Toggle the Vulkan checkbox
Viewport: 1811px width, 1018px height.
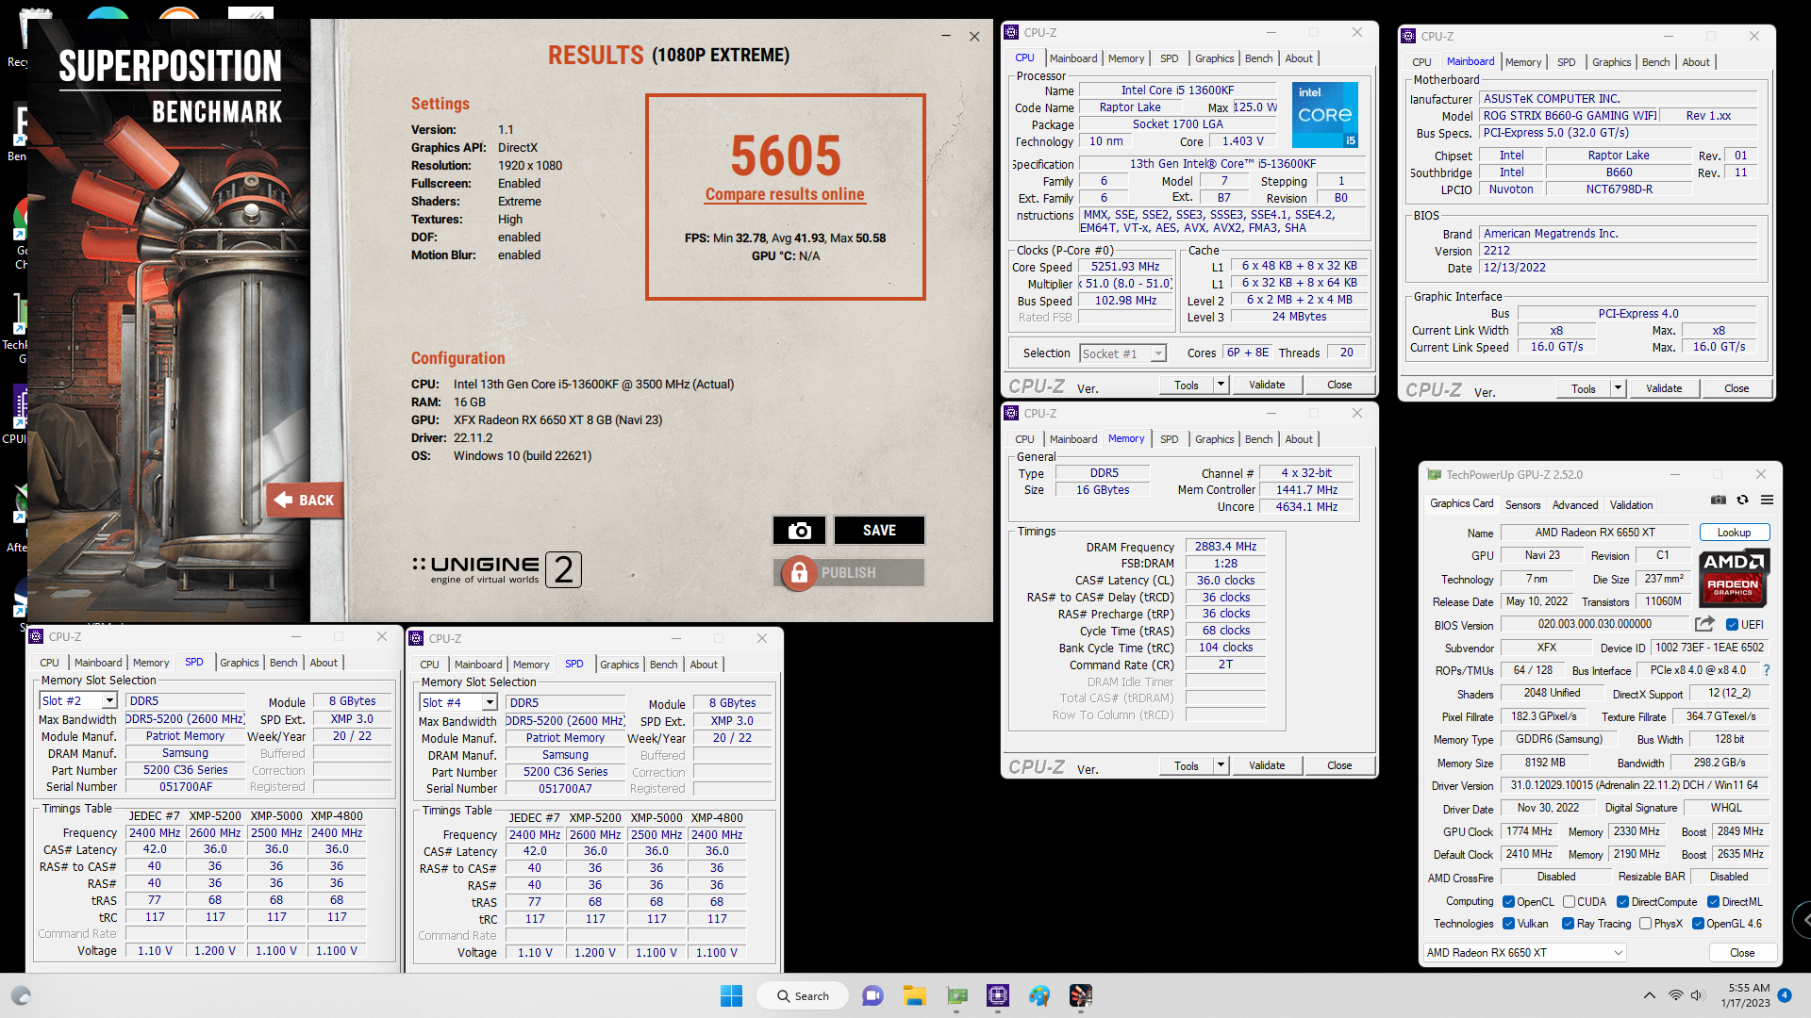pyautogui.click(x=1508, y=924)
